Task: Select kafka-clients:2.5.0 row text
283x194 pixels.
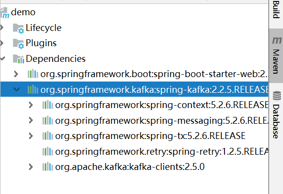Action: point(130,167)
